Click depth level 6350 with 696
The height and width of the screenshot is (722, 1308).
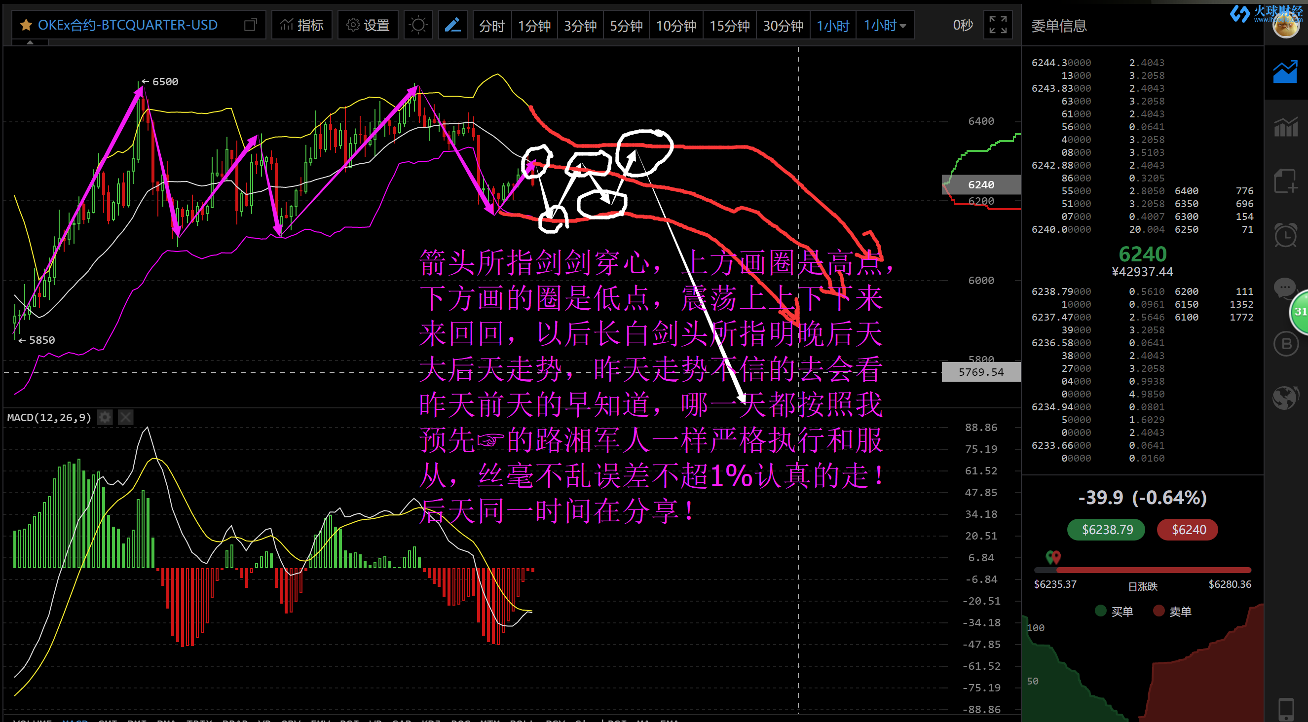click(1214, 204)
